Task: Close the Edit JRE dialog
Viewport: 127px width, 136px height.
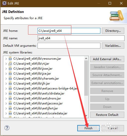Action: point(121,3)
